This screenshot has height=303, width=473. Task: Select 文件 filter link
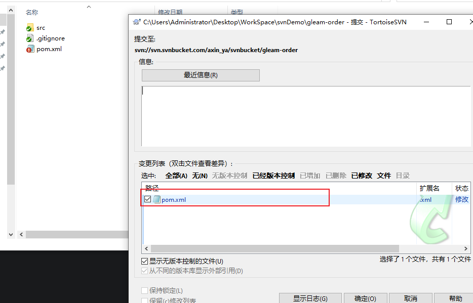click(384, 176)
